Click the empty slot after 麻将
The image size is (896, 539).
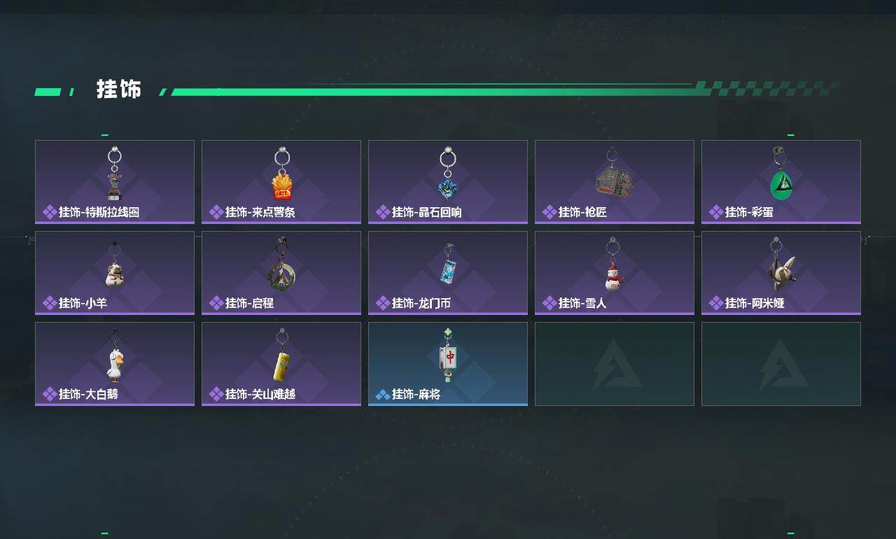[x=615, y=364]
